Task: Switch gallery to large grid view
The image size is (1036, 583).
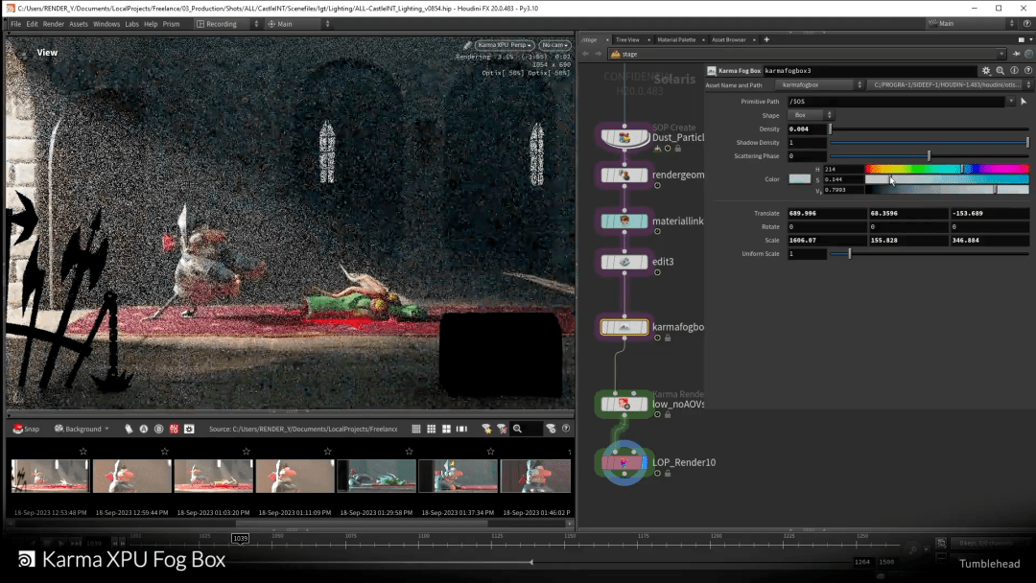Action: pyautogui.click(x=447, y=430)
